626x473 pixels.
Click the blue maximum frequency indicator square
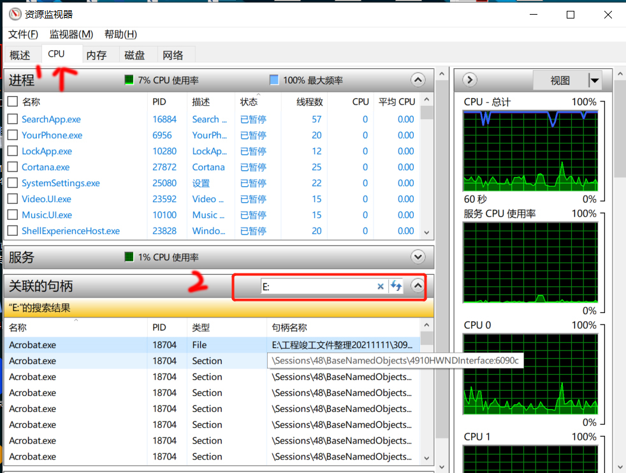pyautogui.click(x=274, y=80)
